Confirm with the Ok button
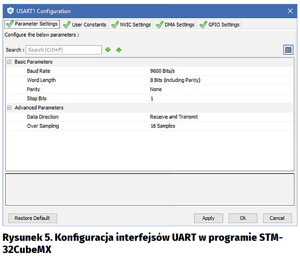 click(x=243, y=218)
